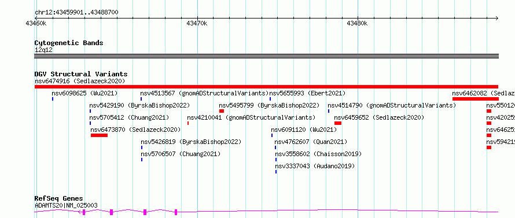Screen dimensions: 515x218
Task: Click the ADAMTS20|NM_025003 gene label
Action: click(x=66, y=205)
